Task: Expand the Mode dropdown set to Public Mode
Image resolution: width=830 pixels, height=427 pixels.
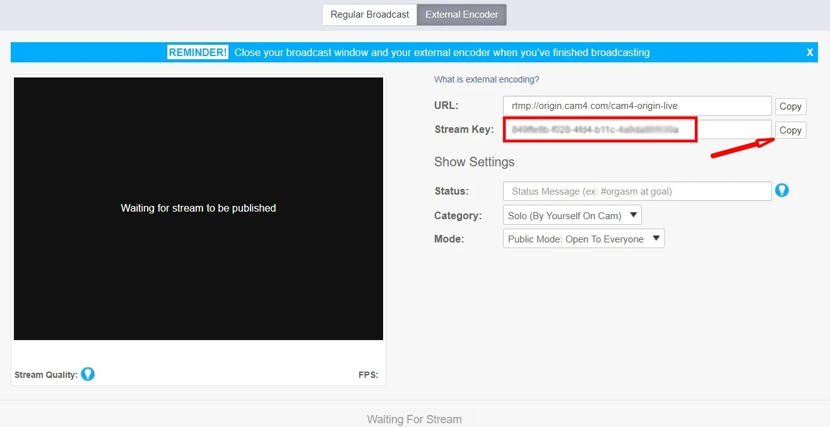Action: point(583,239)
